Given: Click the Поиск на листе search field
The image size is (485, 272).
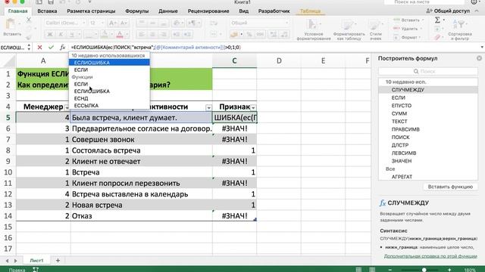Looking at the screenshot, I should pyautogui.click(x=424, y=2).
